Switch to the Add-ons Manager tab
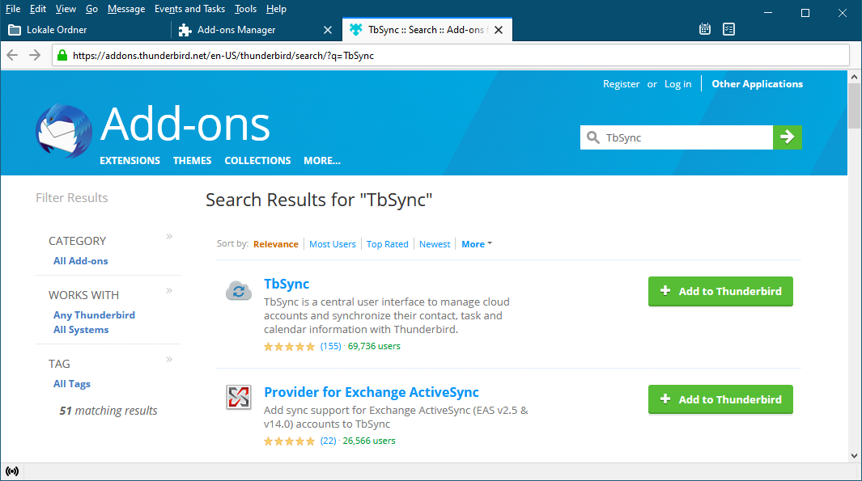 click(257, 30)
